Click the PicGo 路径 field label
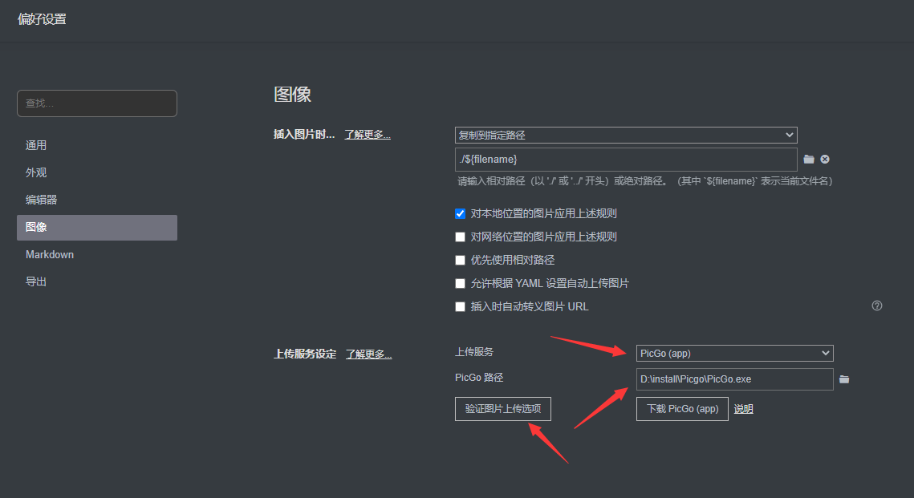Screen dimensions: 914x498 coord(479,378)
